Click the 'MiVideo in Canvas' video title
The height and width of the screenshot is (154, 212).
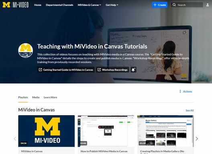pyautogui.click(x=32, y=151)
